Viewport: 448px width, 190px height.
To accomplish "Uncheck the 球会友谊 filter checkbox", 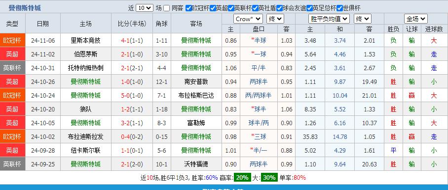I will [279, 8].
